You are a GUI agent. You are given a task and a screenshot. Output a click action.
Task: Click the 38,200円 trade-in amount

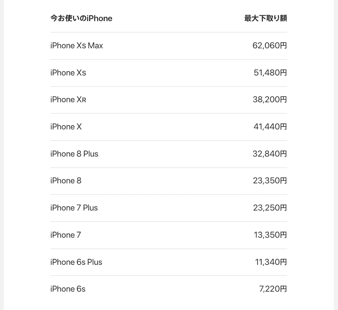[x=270, y=100]
